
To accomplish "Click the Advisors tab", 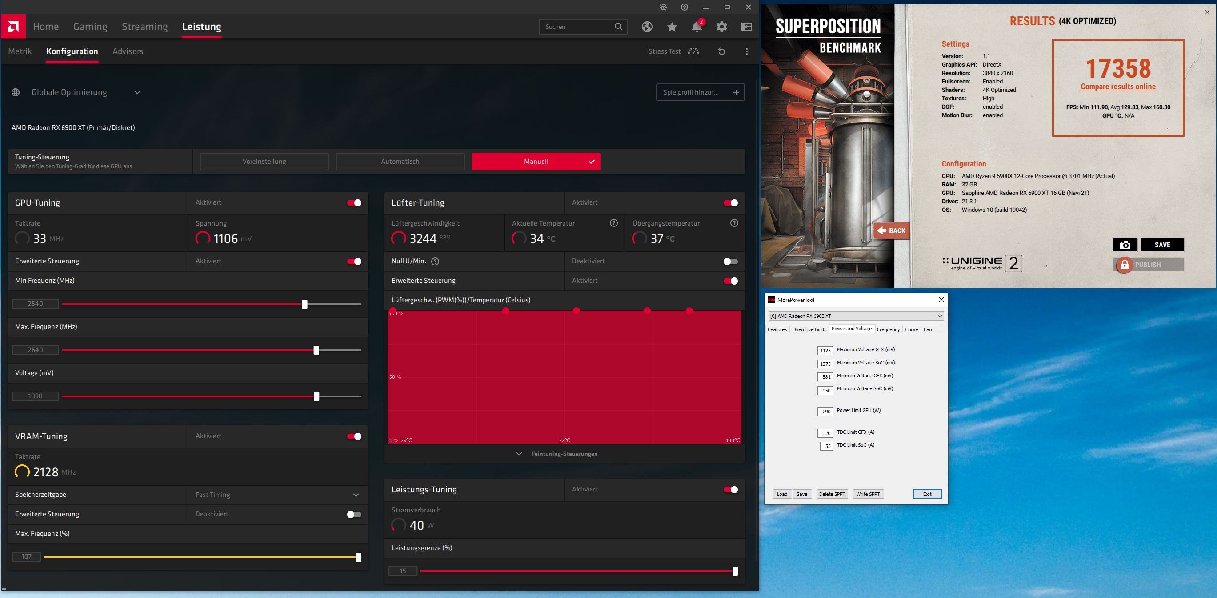I will pyautogui.click(x=127, y=51).
